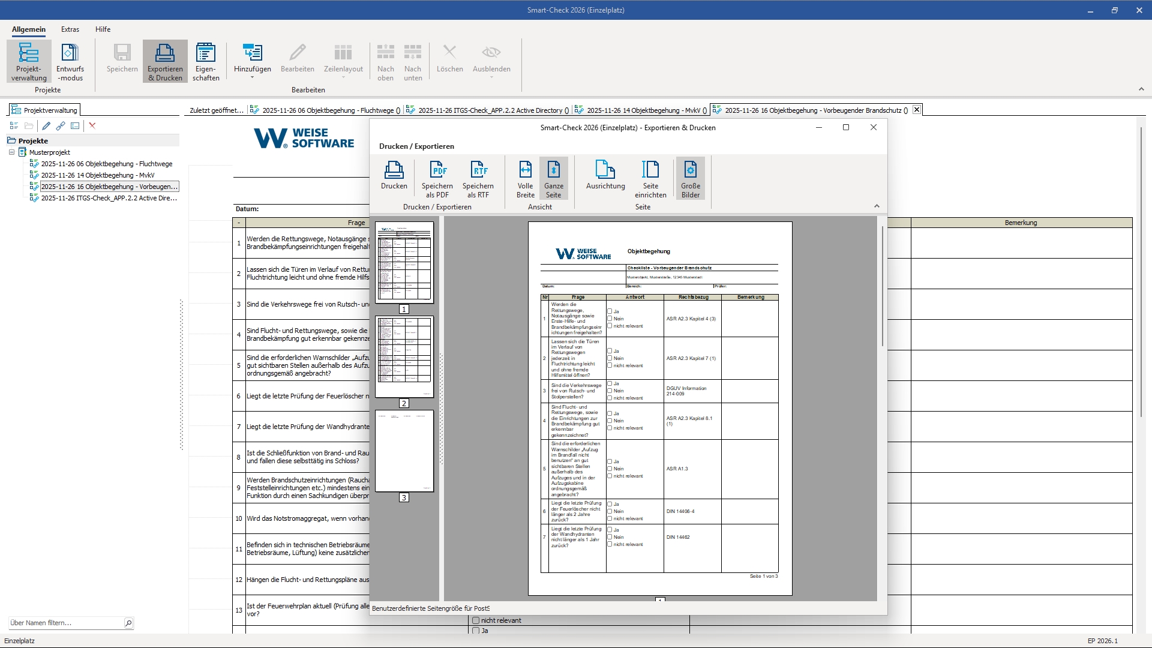Viewport: 1152px width, 648px height.
Task: Click the link chain icon in project toolbar
Action: (x=61, y=125)
